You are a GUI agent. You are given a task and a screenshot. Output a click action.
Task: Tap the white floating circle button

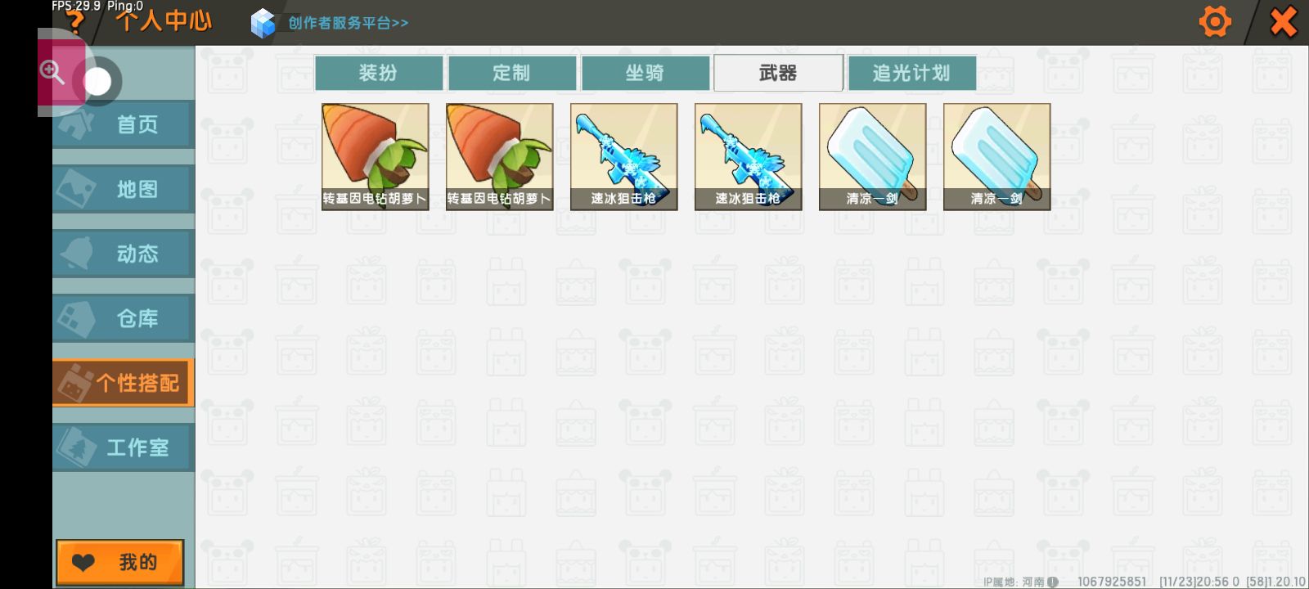[x=97, y=81]
